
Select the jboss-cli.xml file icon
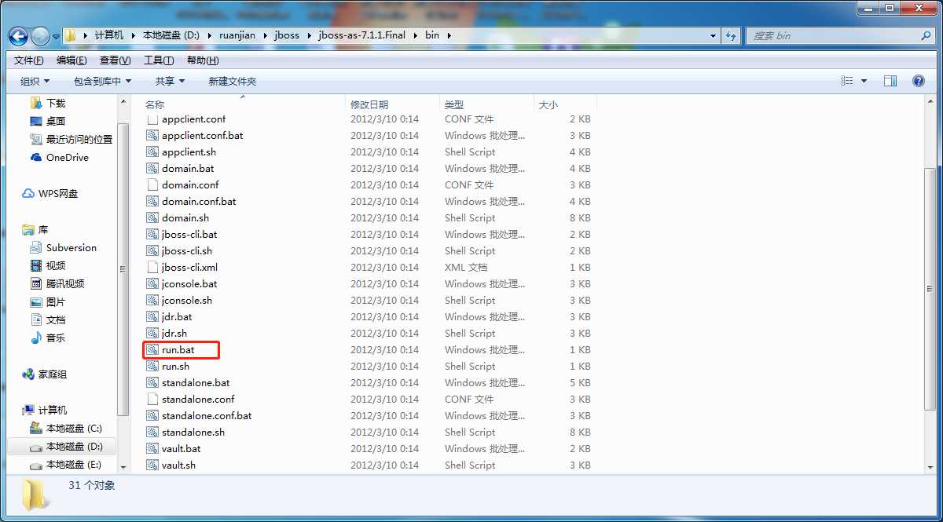pyautogui.click(x=152, y=267)
